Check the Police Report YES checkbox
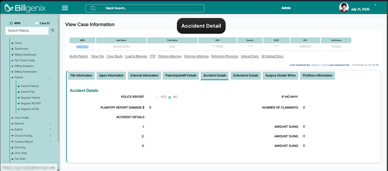Screen dimensions: 388x171 click(157, 97)
